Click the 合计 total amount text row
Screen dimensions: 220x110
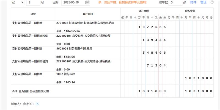[x=33, y=91]
